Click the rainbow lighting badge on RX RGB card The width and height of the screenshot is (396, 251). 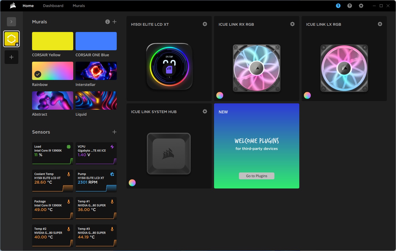coord(220,95)
